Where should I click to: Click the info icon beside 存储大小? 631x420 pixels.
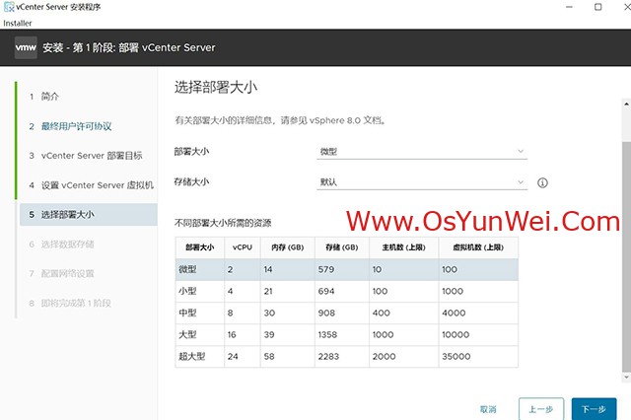coord(542,183)
